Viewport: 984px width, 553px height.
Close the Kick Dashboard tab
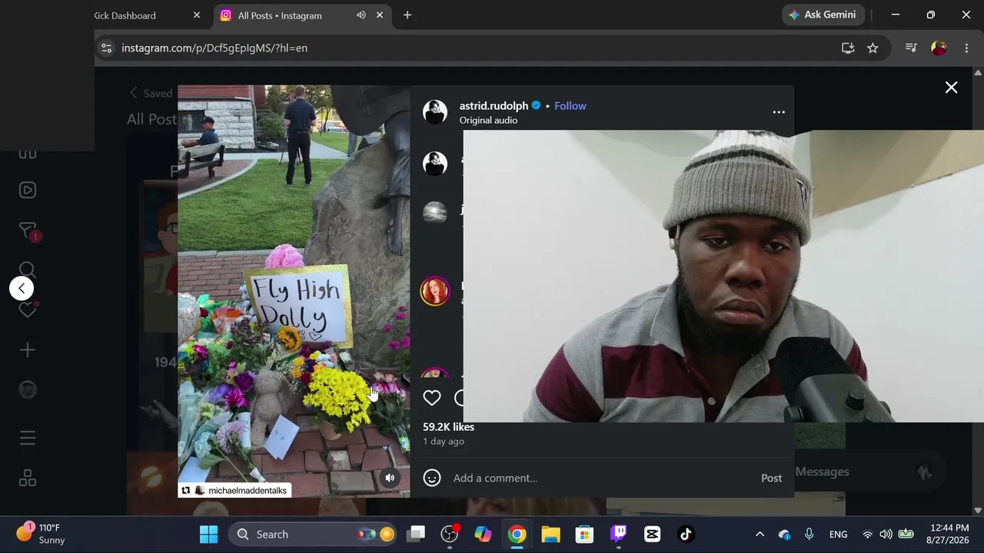(197, 15)
